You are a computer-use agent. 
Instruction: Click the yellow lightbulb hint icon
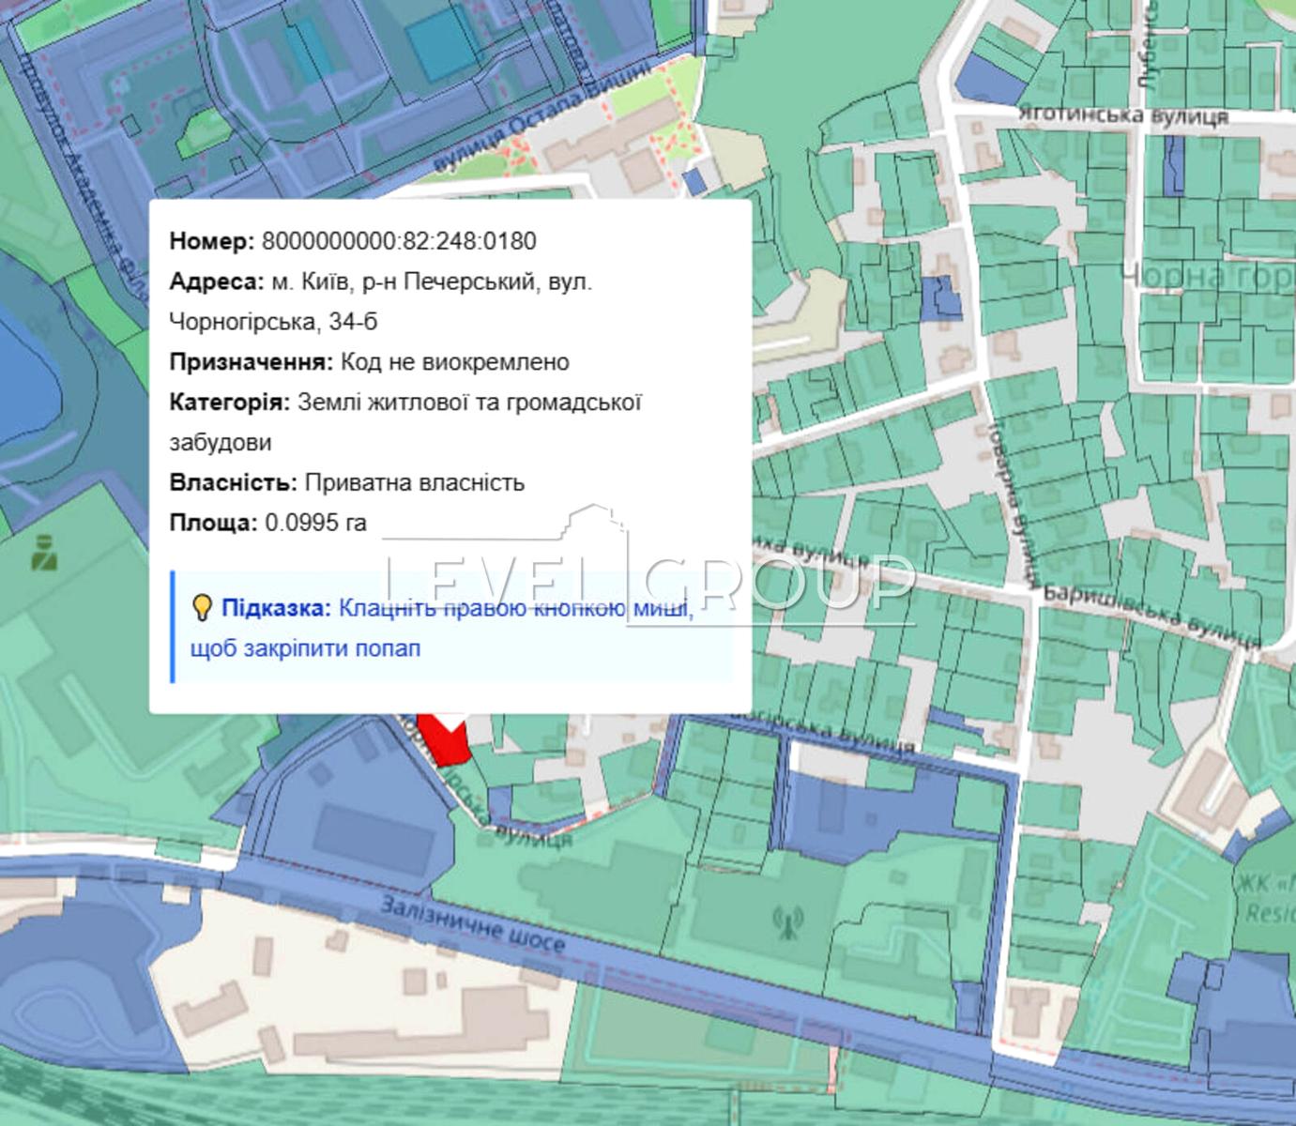tap(201, 608)
